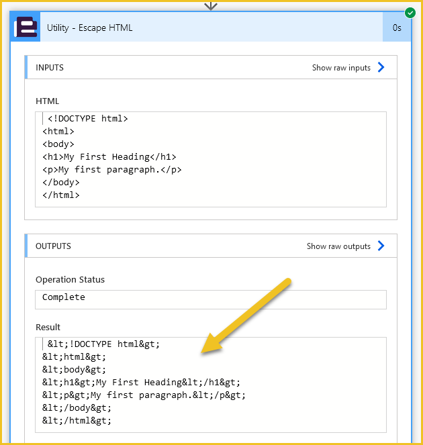Screen dimensions: 423x445
Task: Click the INPUTS section header
Action: [x=211, y=67]
